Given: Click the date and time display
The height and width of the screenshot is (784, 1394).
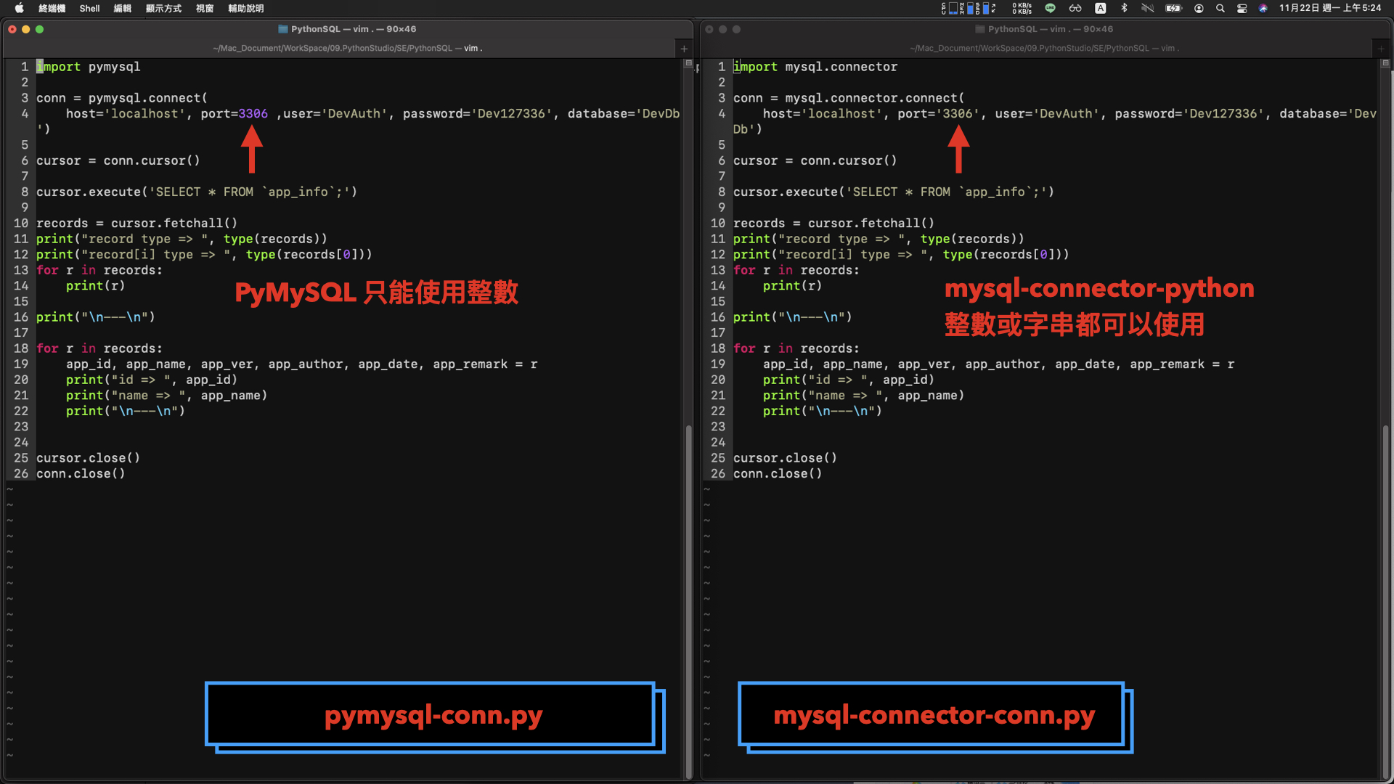Looking at the screenshot, I should point(1330,8).
